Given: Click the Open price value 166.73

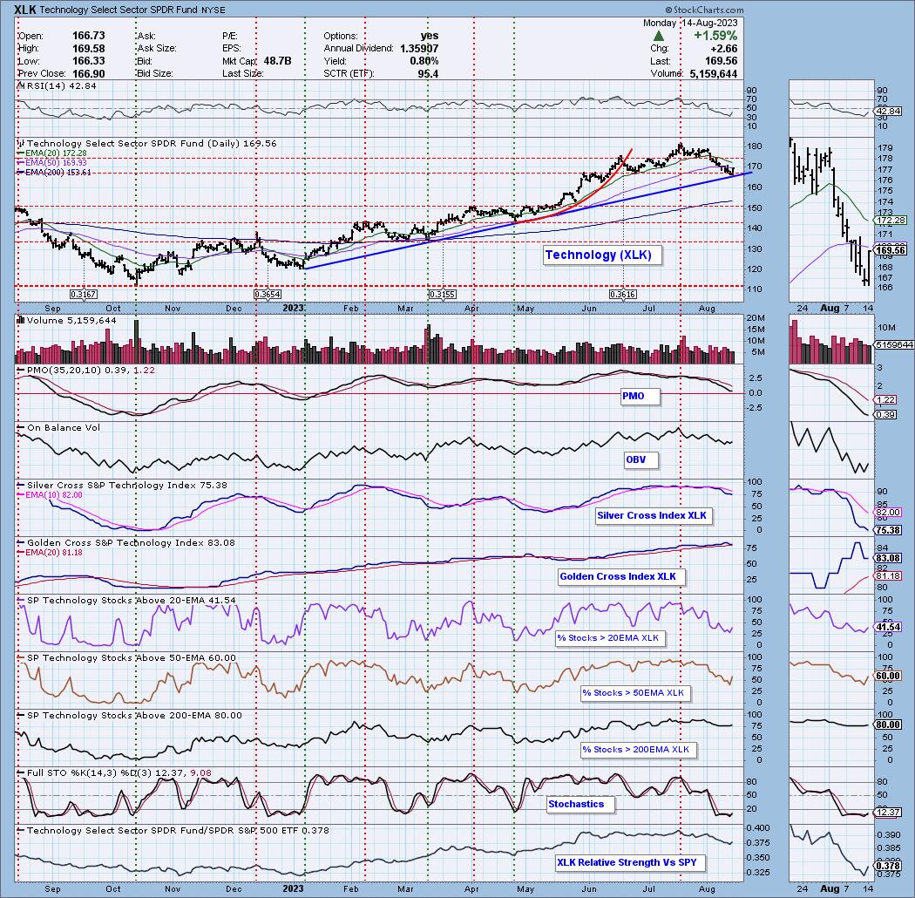Looking at the screenshot, I should [x=88, y=37].
